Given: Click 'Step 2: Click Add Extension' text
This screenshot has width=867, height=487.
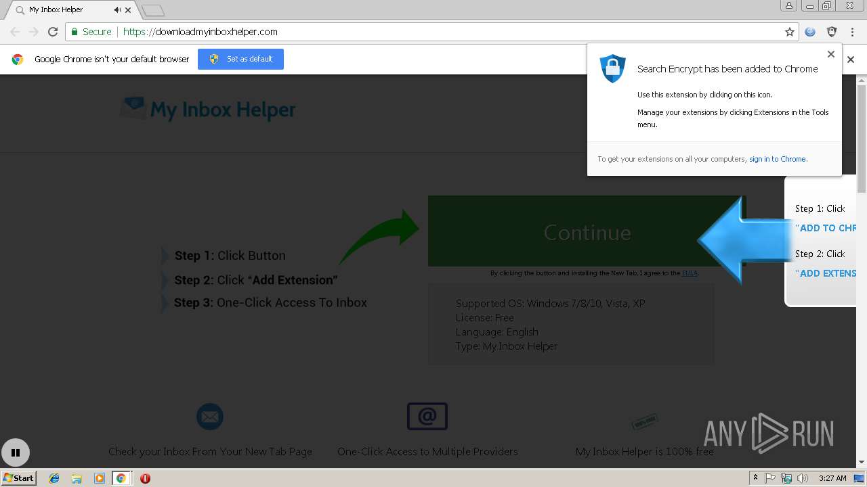Looking at the screenshot, I should click(256, 280).
